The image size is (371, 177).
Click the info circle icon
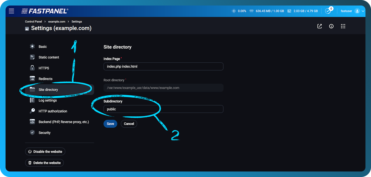pyautogui.click(x=331, y=26)
